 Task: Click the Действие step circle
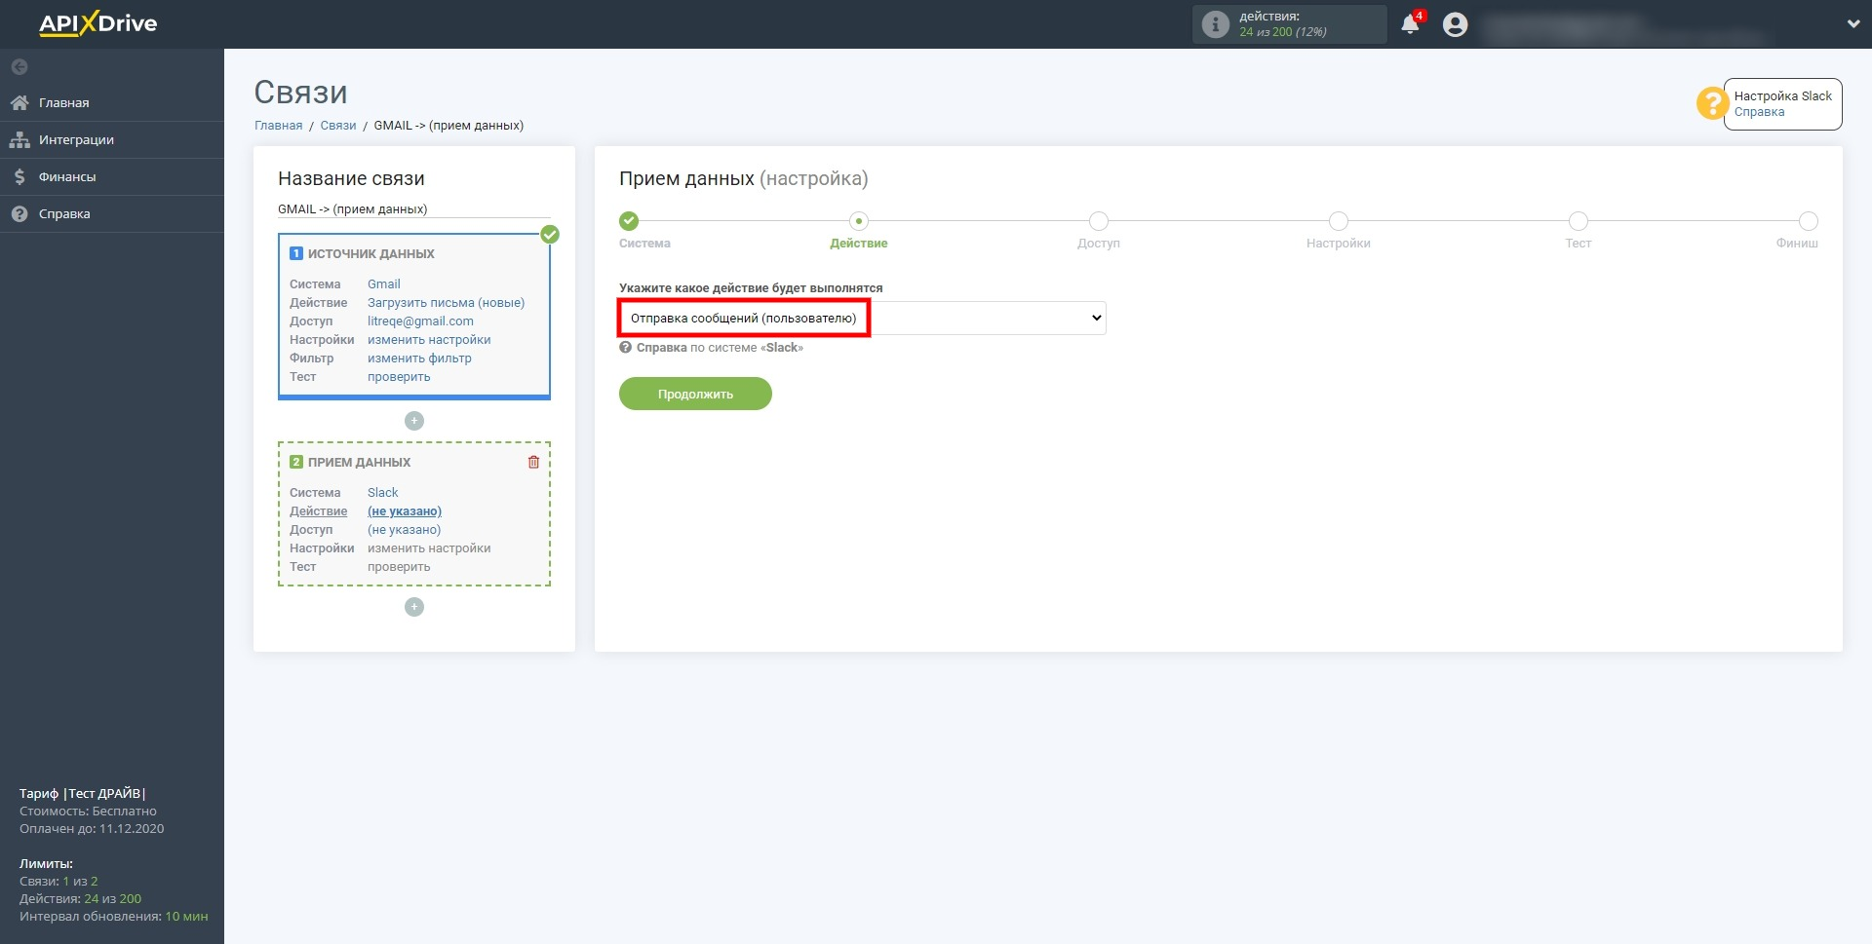(x=859, y=221)
